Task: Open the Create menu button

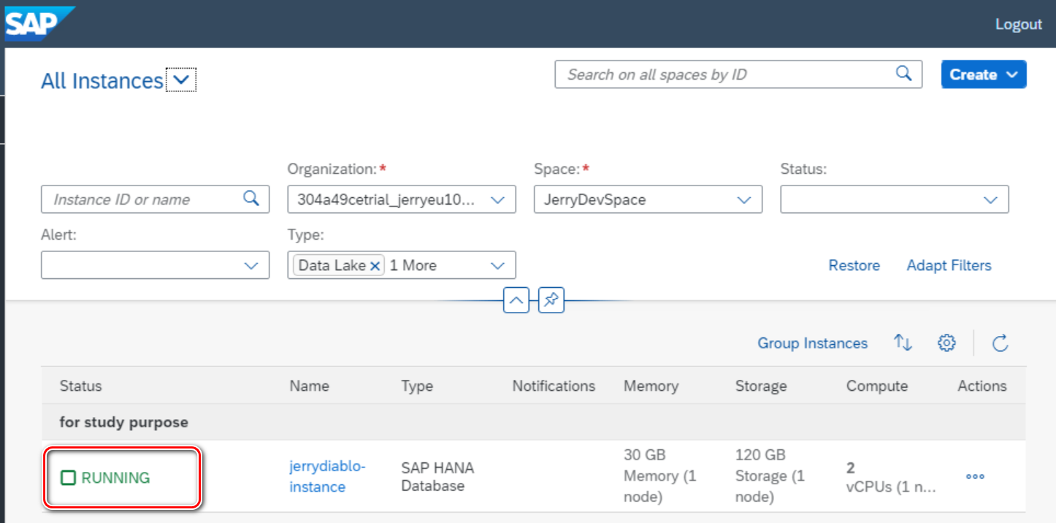Action: [983, 75]
